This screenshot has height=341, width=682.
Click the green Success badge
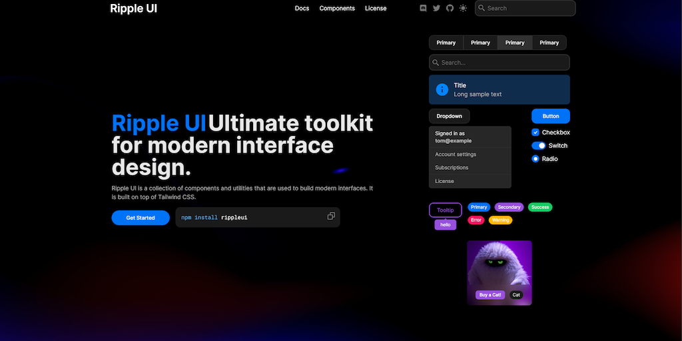pyautogui.click(x=540, y=207)
